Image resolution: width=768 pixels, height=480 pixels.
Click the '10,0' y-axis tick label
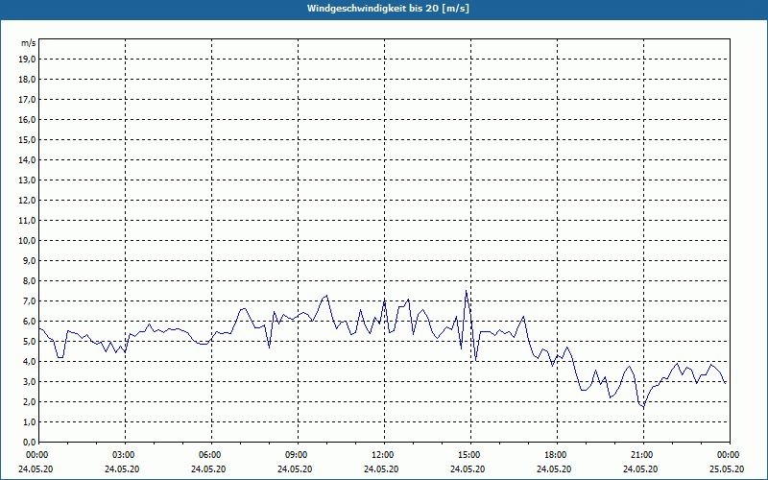27,241
